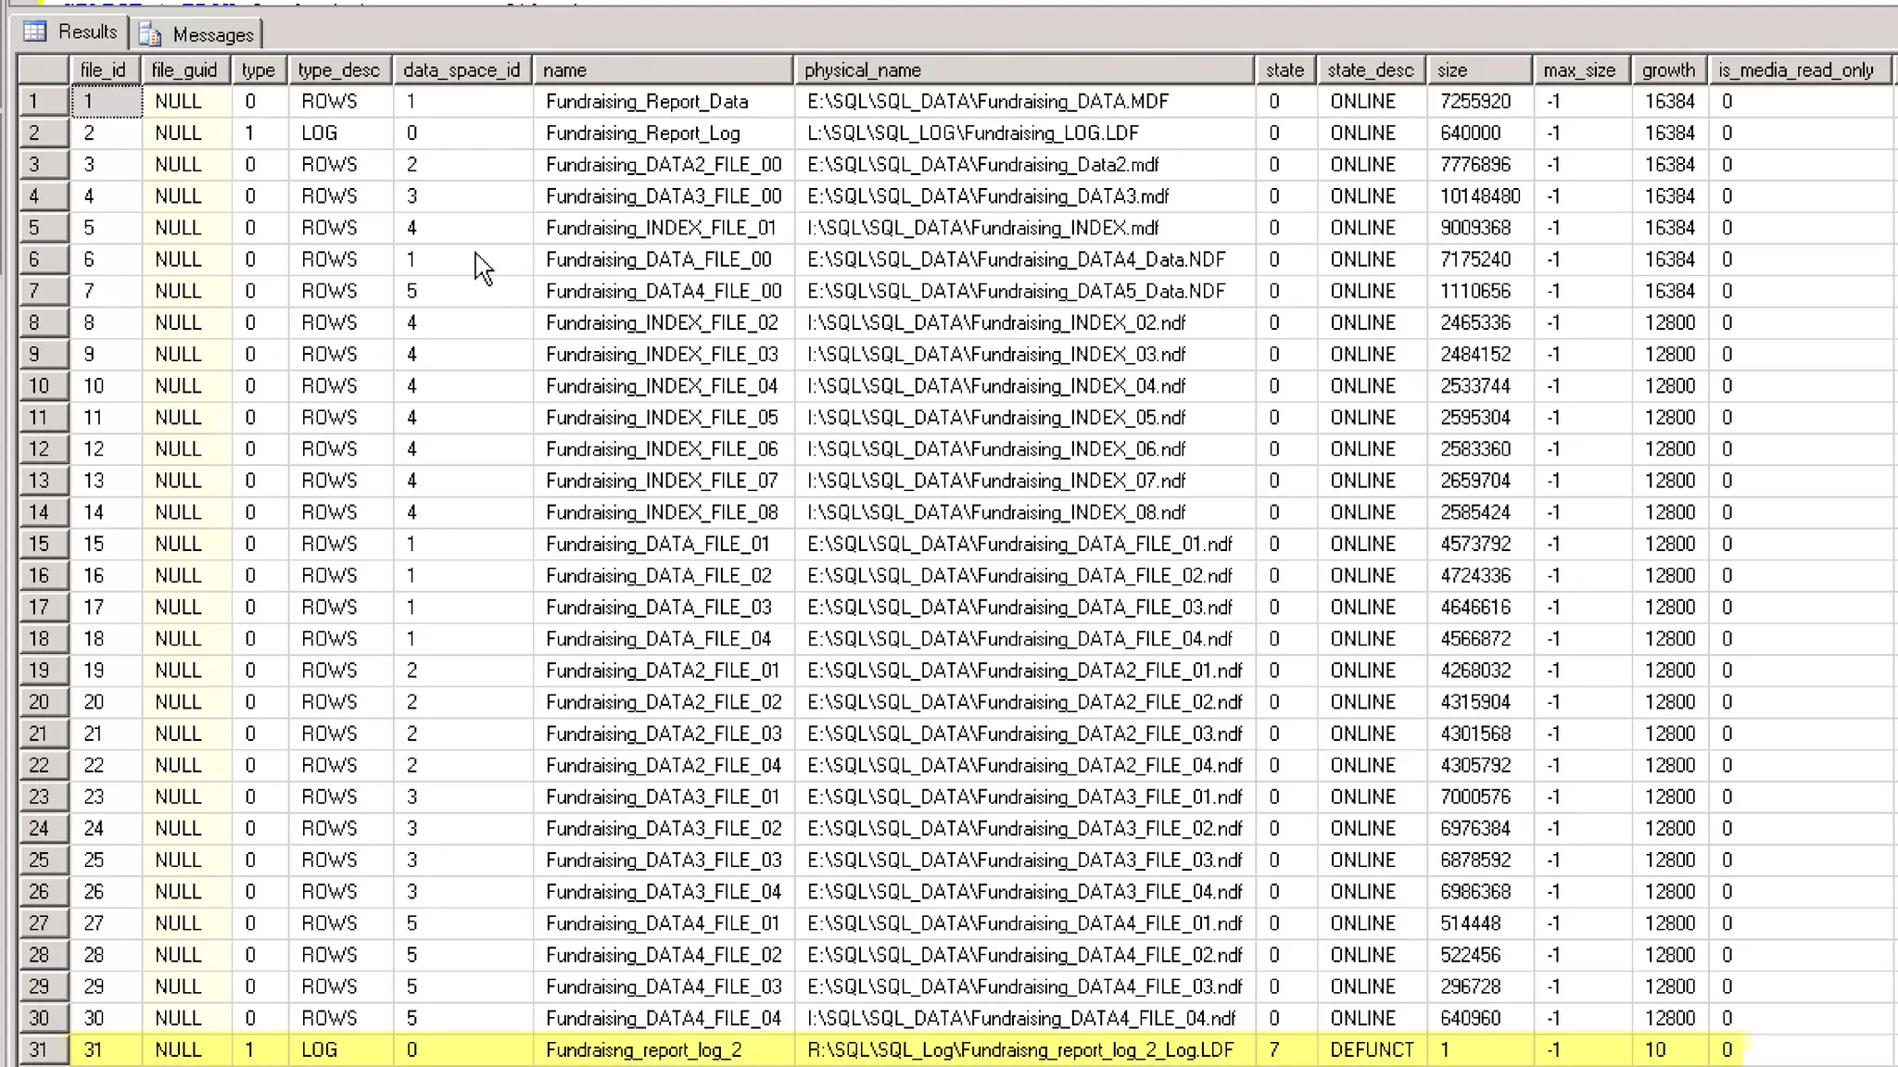
Task: Click the Fundraising_Report_Log name cell
Action: tap(642, 132)
